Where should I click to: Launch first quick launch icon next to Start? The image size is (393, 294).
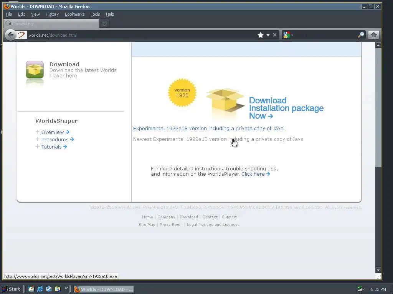point(31,289)
